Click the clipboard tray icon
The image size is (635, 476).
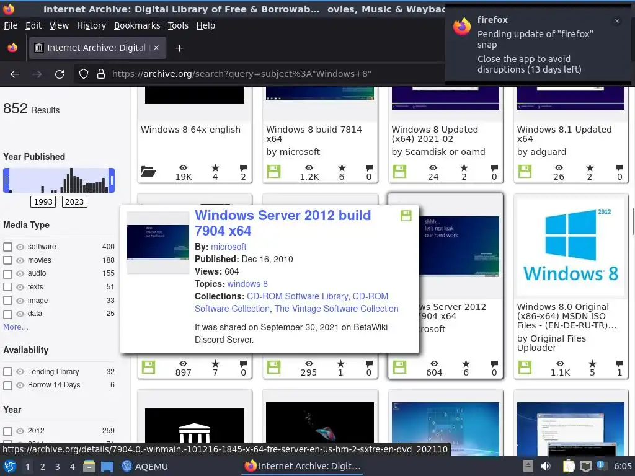pyautogui.click(x=569, y=466)
